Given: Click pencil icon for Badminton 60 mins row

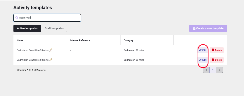Looking at the screenshot, I should tap(200, 60).
